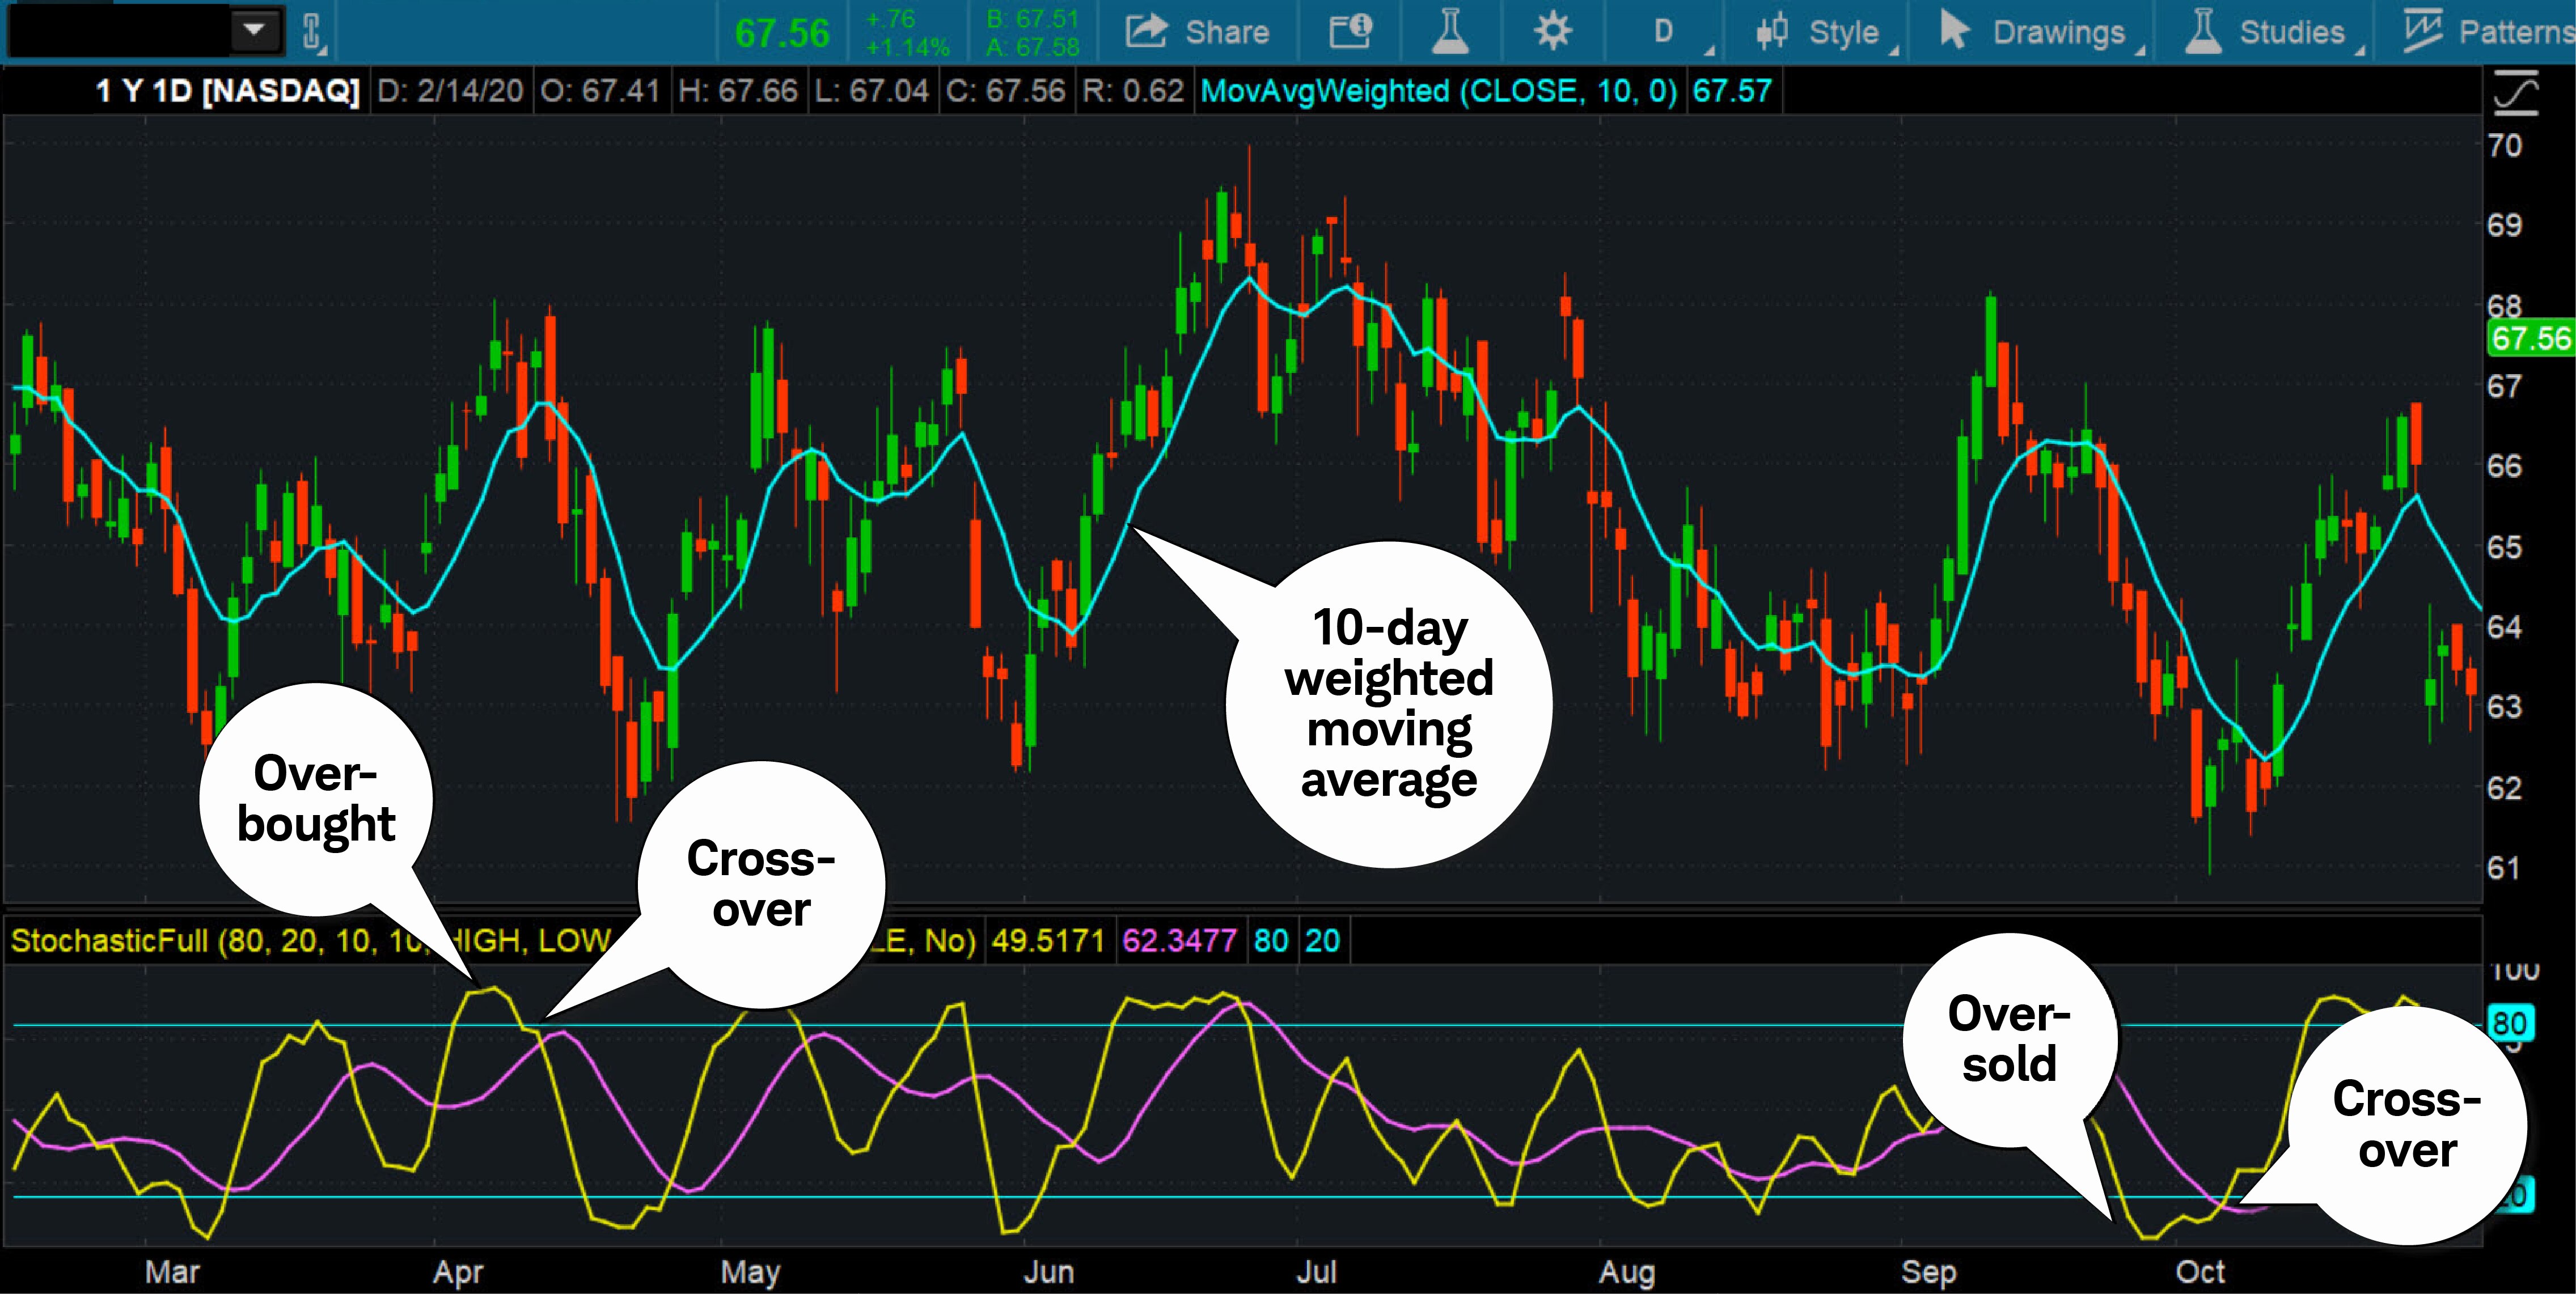Open the symbol selector dropdown arrow
The image size is (2576, 1294).
pos(255,30)
